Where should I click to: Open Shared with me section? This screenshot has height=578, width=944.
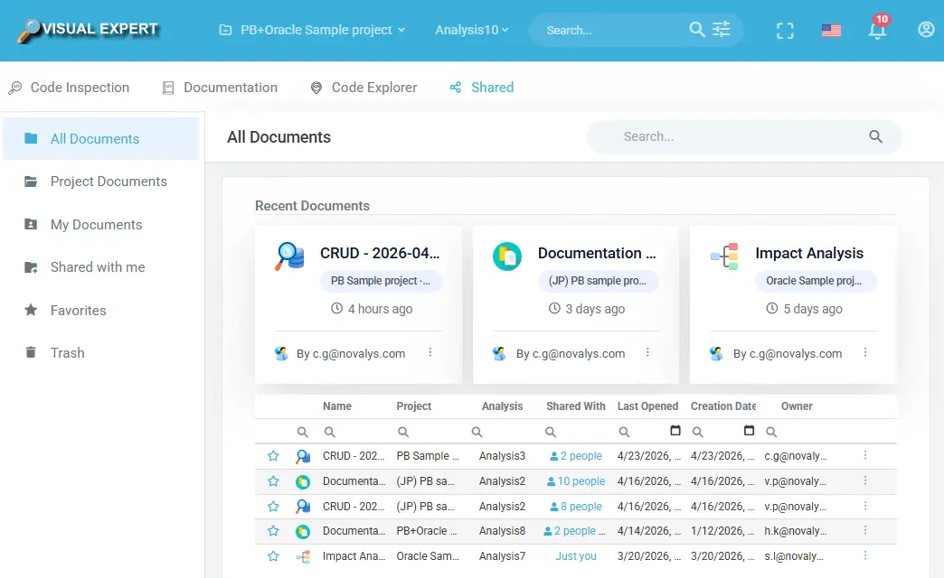tap(101, 267)
